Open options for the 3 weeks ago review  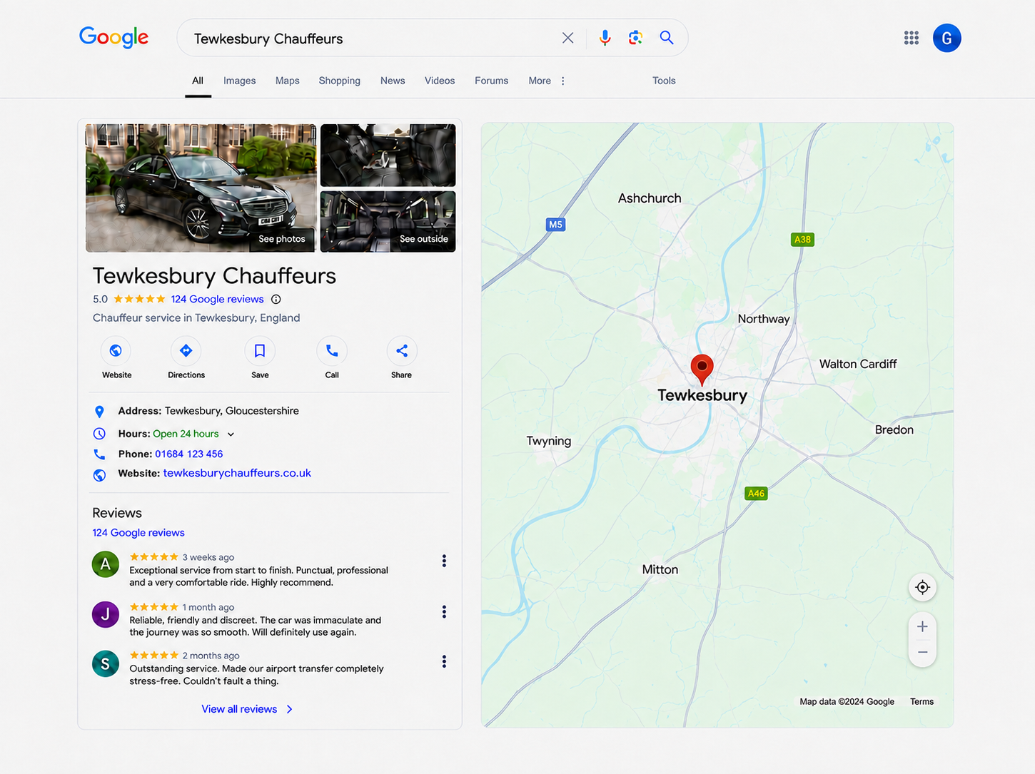click(444, 561)
